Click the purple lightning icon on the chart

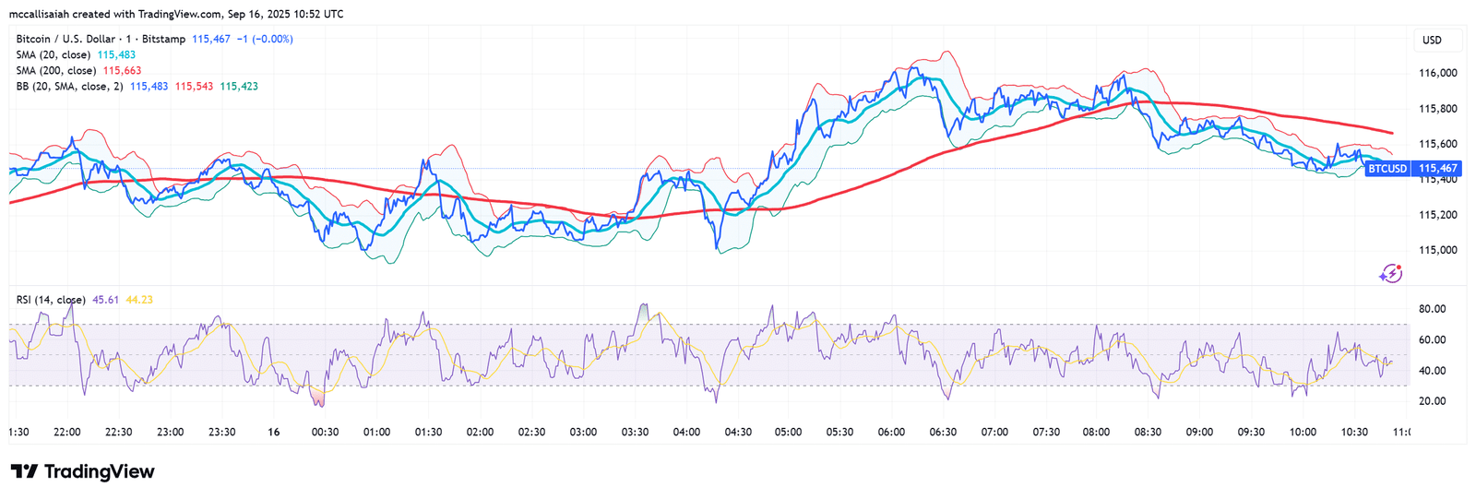point(1390,273)
